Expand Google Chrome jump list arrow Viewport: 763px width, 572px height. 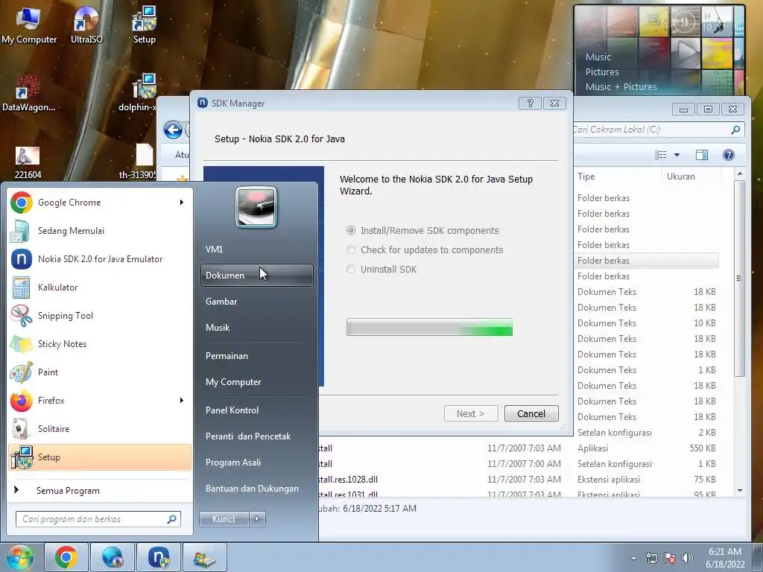(182, 203)
